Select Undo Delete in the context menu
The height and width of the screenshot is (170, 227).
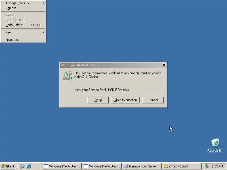coord(23,25)
